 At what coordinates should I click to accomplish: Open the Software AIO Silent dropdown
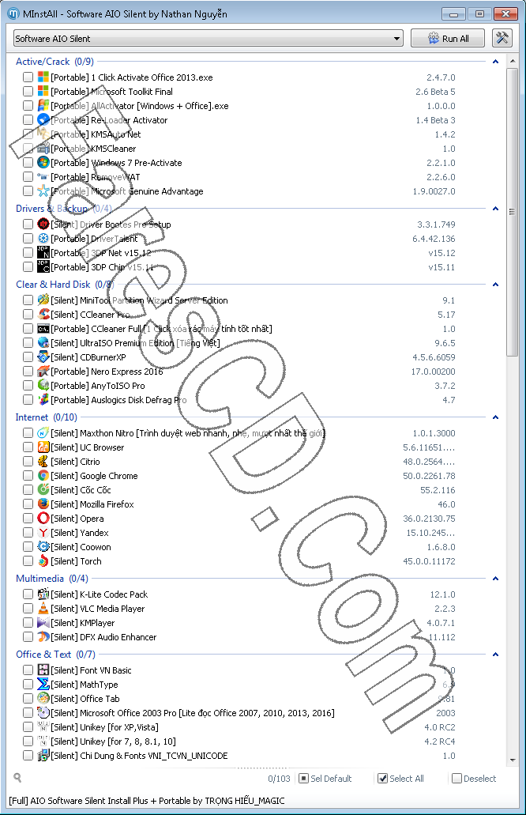[209, 39]
